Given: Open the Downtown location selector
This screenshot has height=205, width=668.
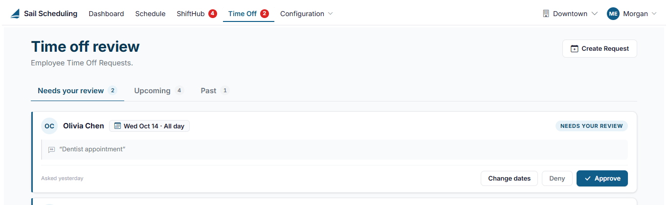Looking at the screenshot, I should [x=570, y=14].
